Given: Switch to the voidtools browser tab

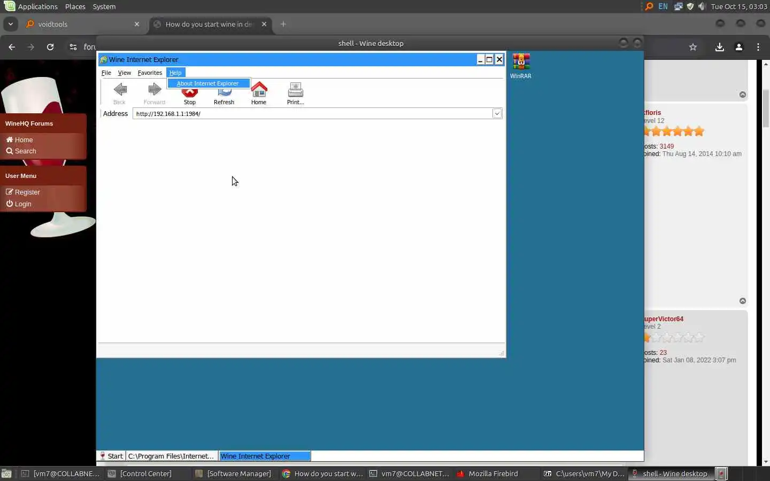Looking at the screenshot, I should 83,24.
